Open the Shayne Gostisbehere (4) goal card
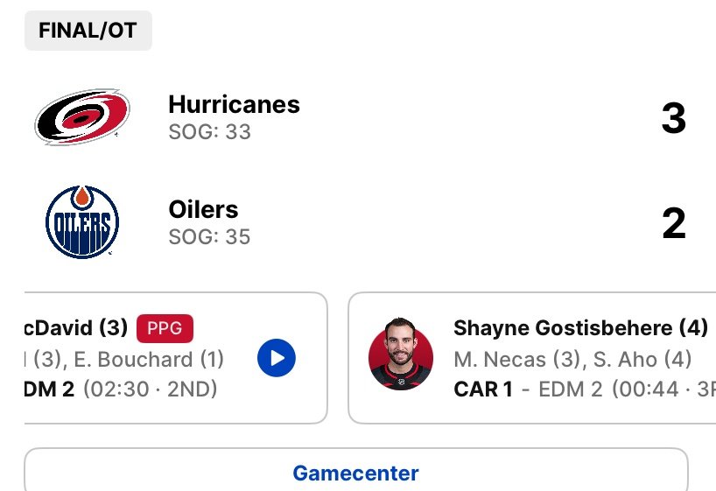Viewport: 716px width, 491px height. [x=532, y=358]
